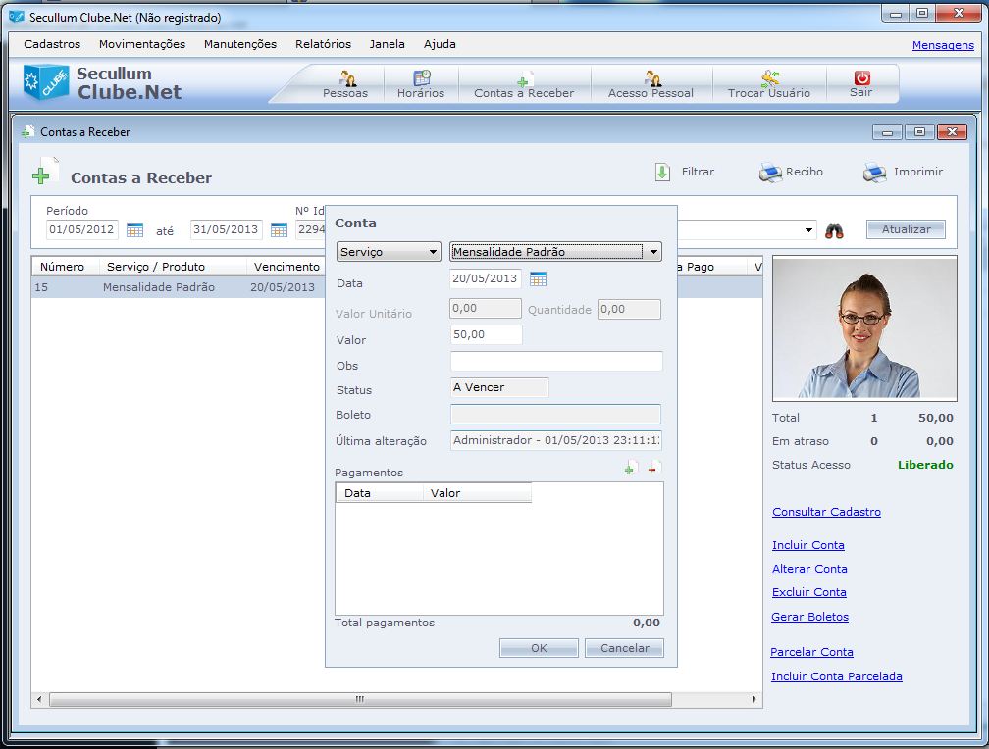
Task: Open Acesso Pessoal toolbar icon
Action: coord(651,79)
